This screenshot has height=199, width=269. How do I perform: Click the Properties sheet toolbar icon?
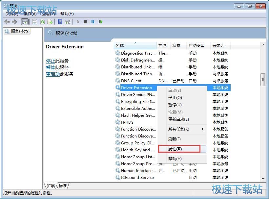(34, 22)
